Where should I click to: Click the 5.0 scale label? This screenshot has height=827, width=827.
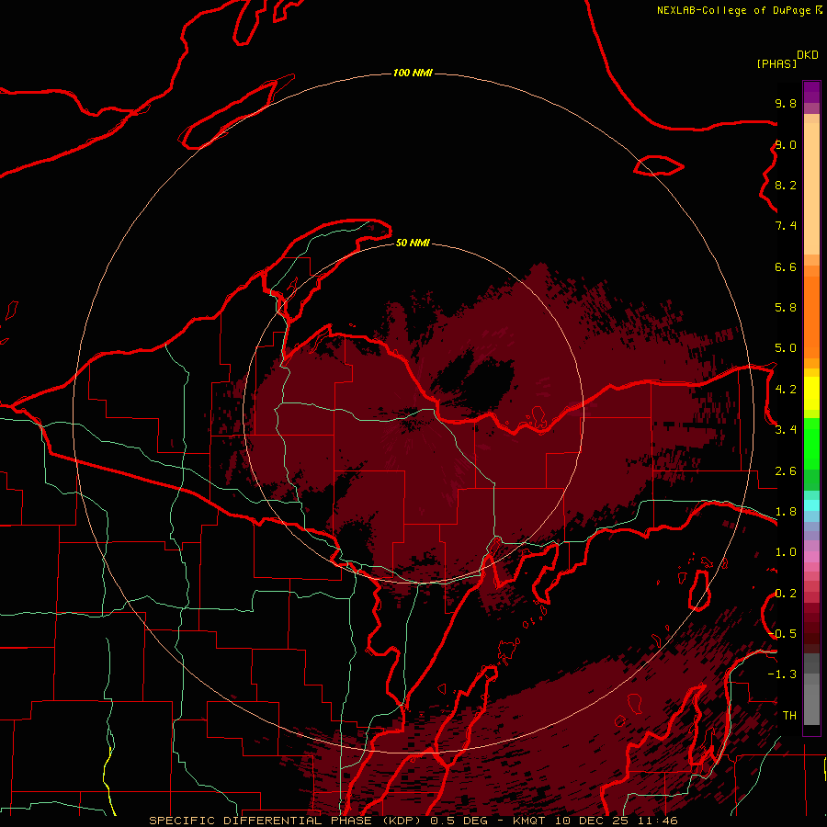tap(786, 348)
